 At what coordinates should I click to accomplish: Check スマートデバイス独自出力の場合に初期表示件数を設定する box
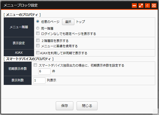click(x=35, y=65)
